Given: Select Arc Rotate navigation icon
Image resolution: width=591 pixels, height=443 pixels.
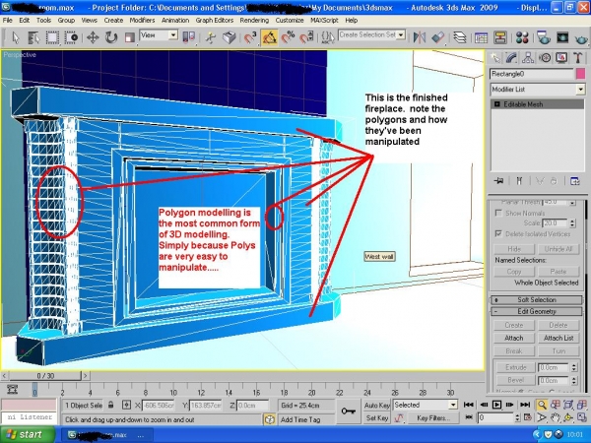Looking at the screenshot, I should (x=568, y=417).
